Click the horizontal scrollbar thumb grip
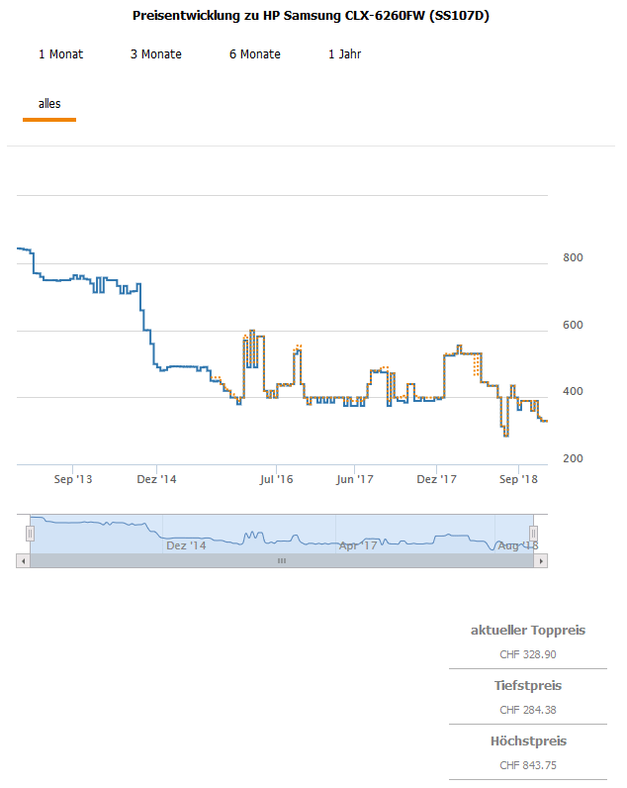627x788 pixels. pos(281,560)
